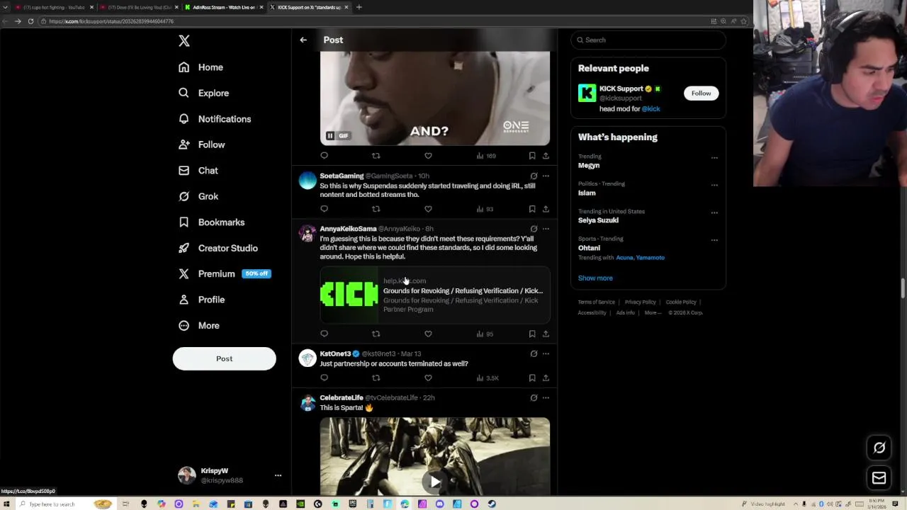Open options for Megyn trend

(714, 158)
